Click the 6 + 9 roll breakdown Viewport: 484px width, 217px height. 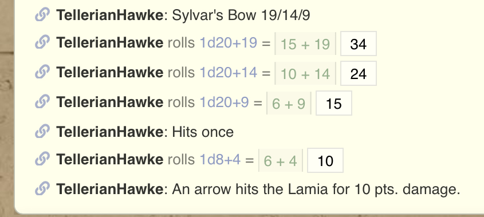pyautogui.click(x=289, y=103)
